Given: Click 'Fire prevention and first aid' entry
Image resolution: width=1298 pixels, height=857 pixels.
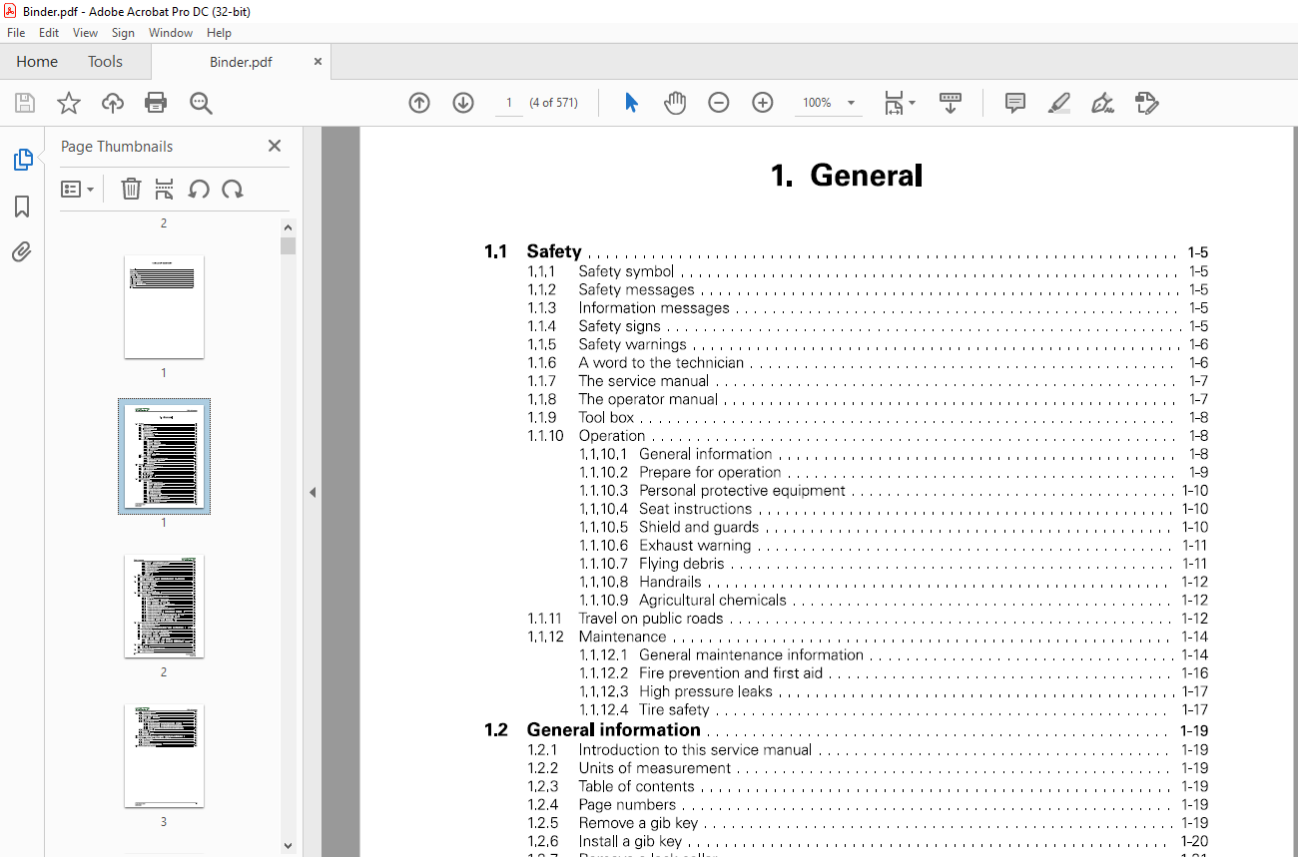Looking at the screenshot, I should [x=731, y=672].
